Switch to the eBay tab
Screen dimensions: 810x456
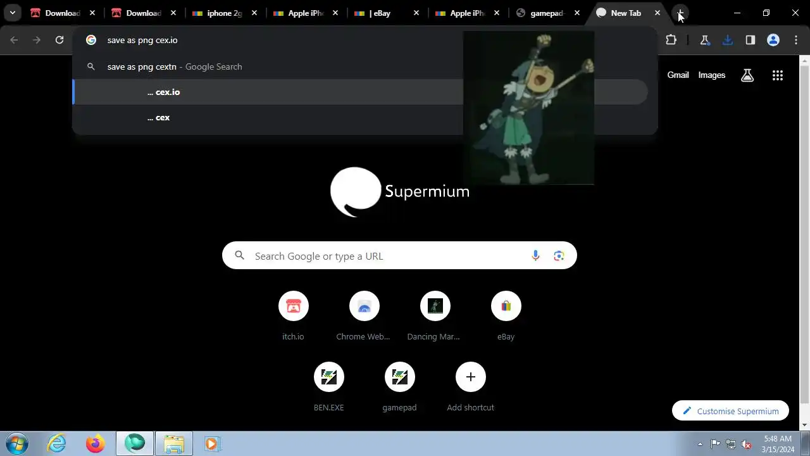coord(387,13)
